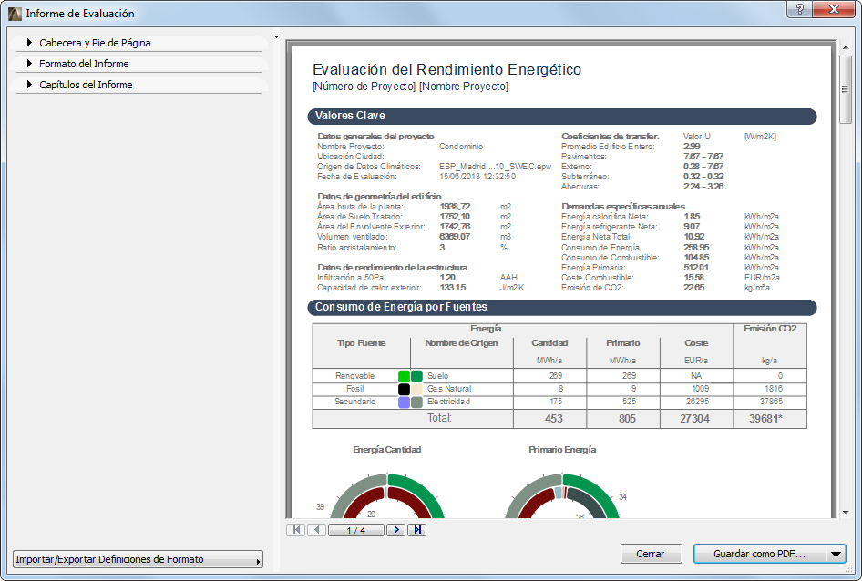This screenshot has width=862, height=581.
Task: Click the help question mark button
Action: [x=799, y=9]
